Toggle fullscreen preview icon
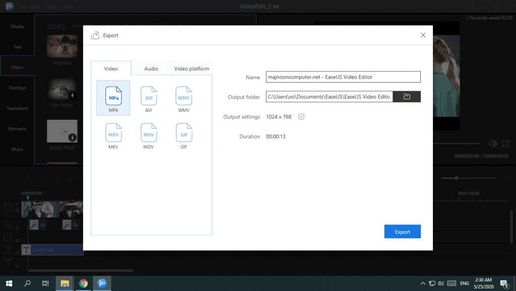The image size is (516, 291). (505, 143)
